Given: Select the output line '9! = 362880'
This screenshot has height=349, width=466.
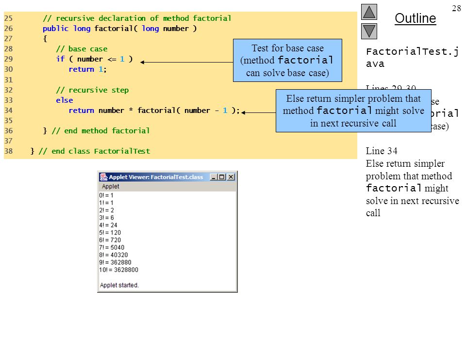Looking at the screenshot, I should click(116, 262).
